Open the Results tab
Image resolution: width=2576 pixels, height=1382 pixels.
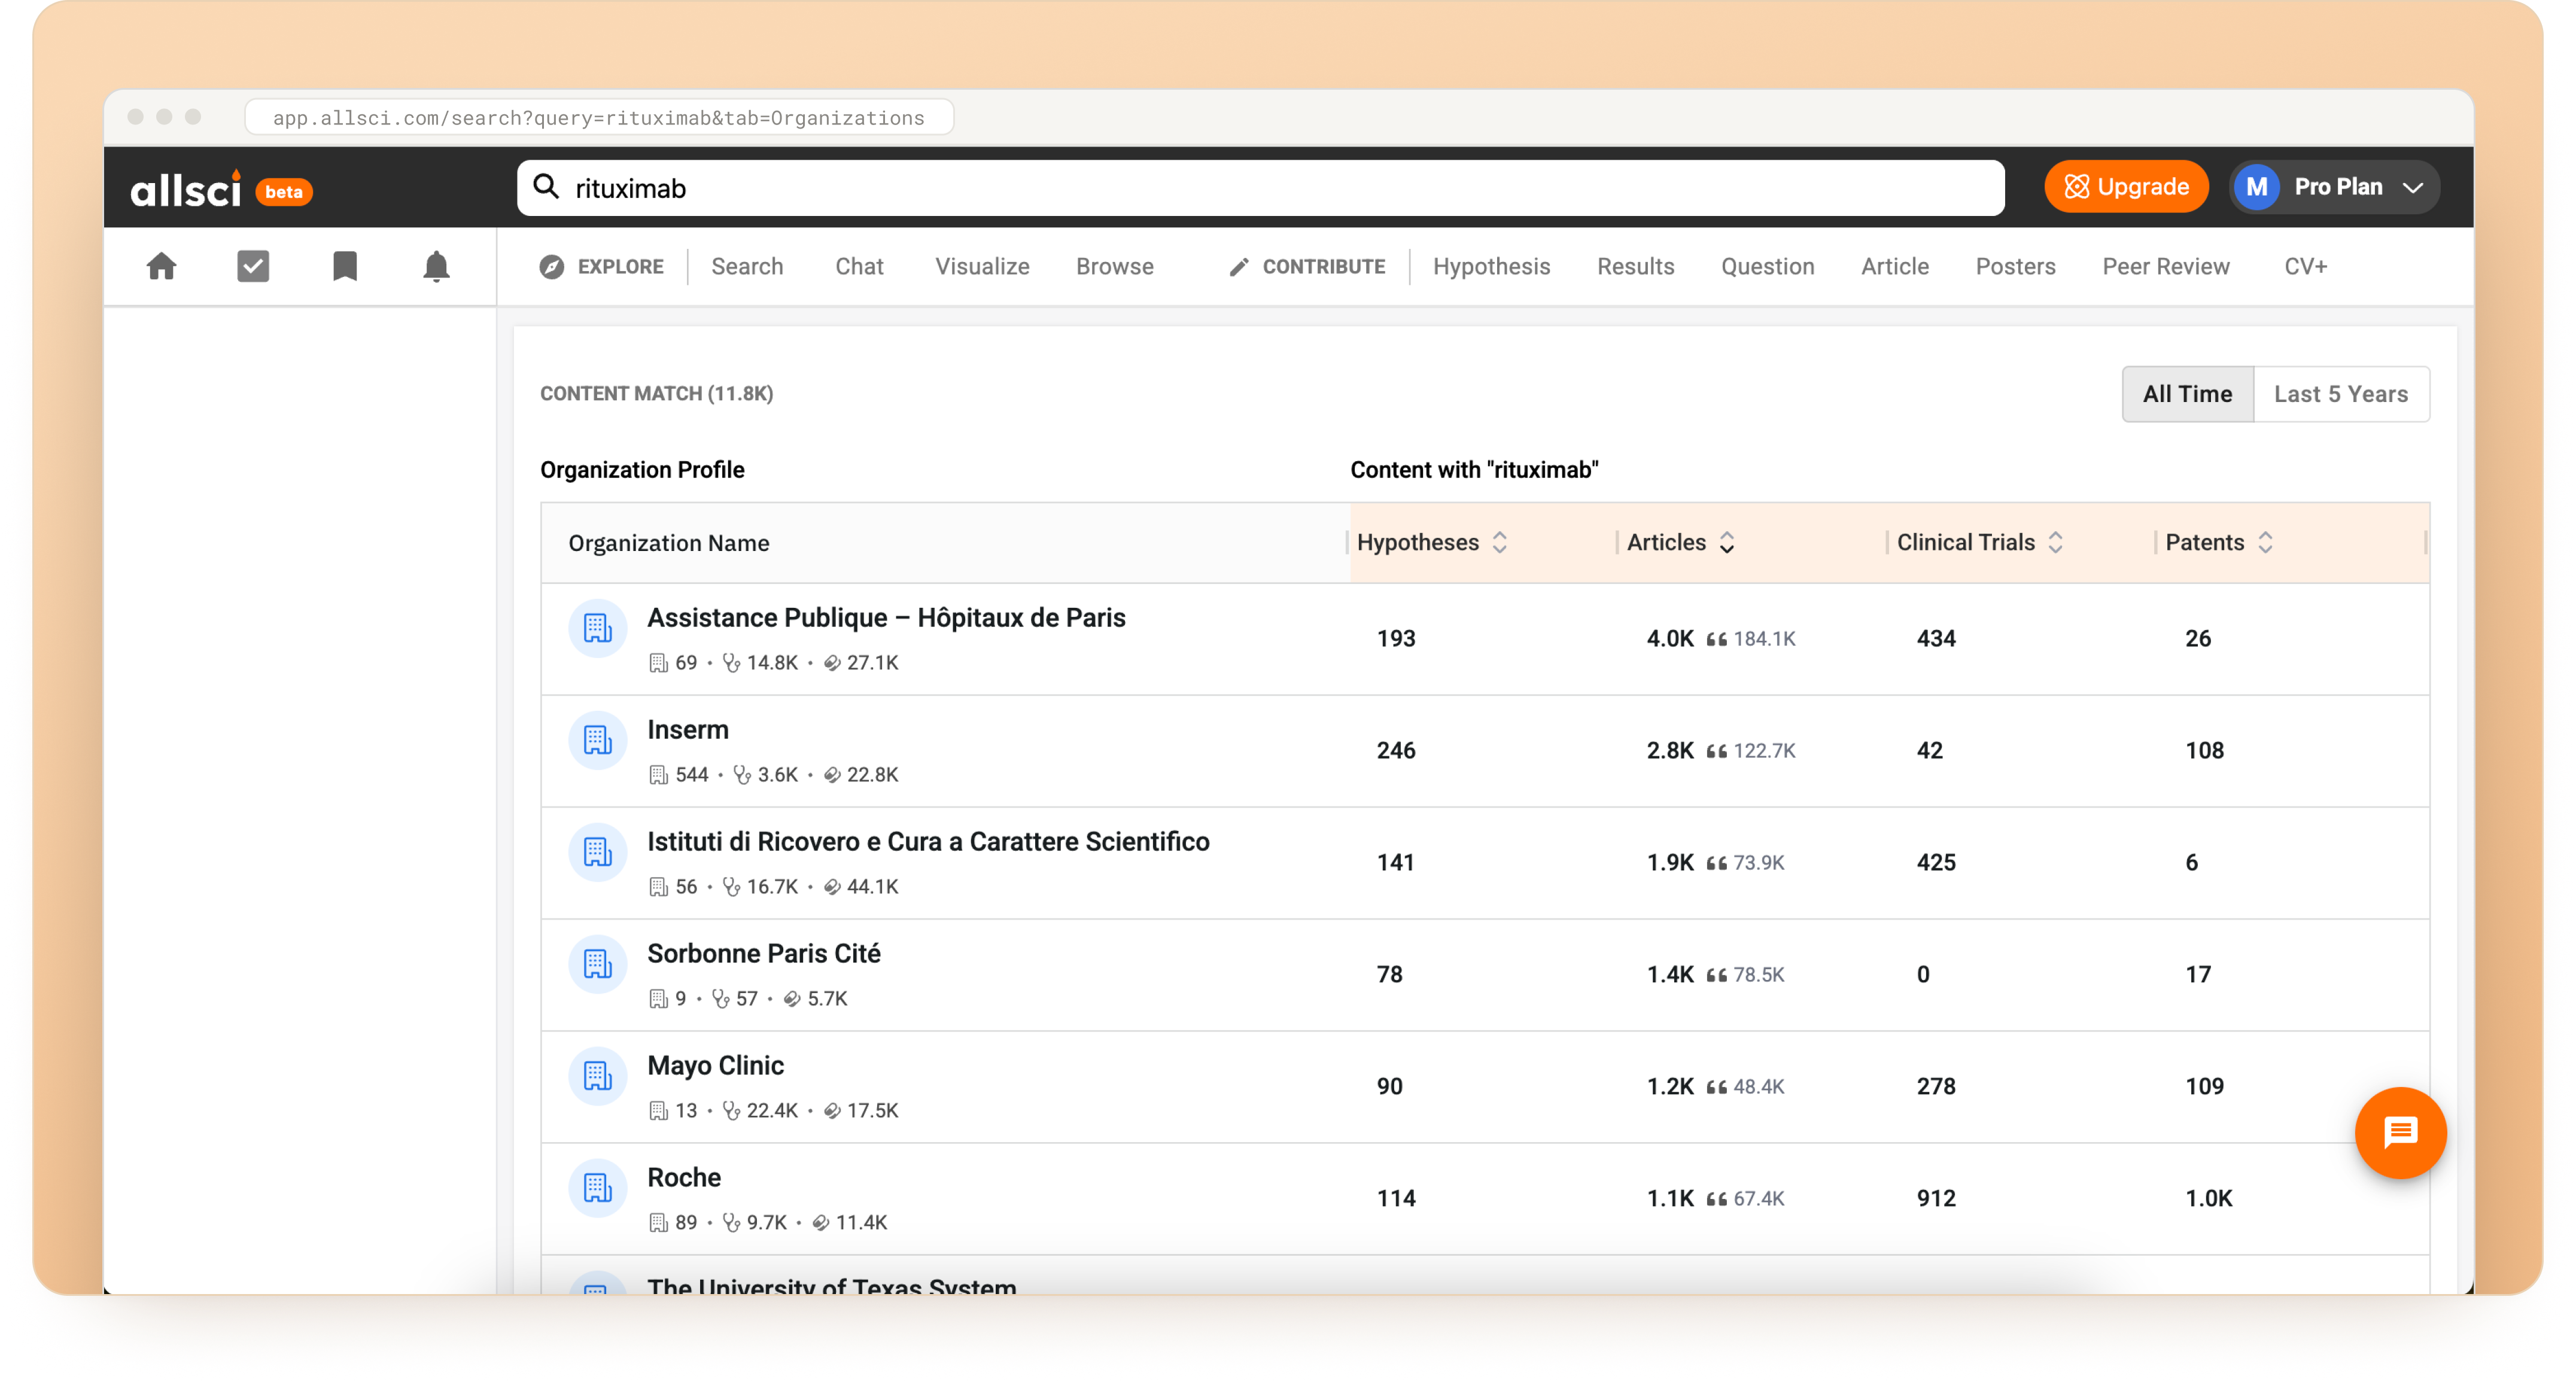point(1635,267)
